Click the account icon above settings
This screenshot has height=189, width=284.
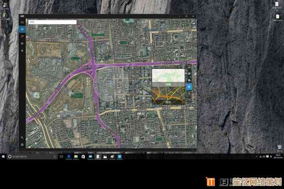point(22,137)
